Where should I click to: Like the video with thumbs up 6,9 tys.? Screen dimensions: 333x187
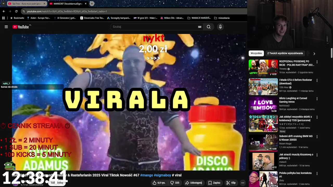click(x=159, y=183)
